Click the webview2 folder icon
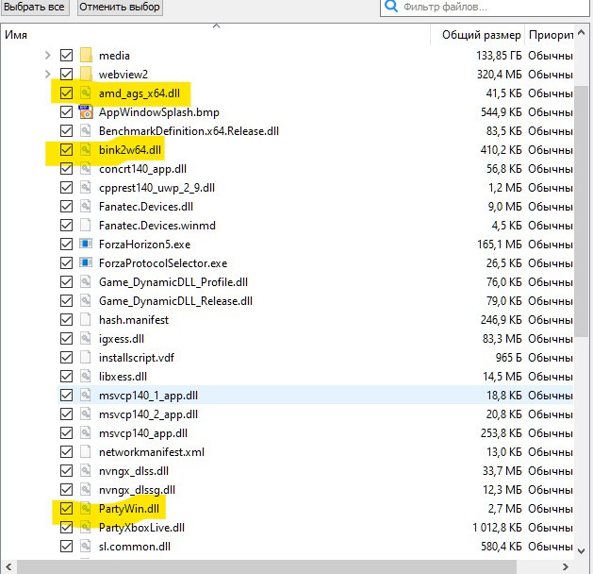 point(86,75)
